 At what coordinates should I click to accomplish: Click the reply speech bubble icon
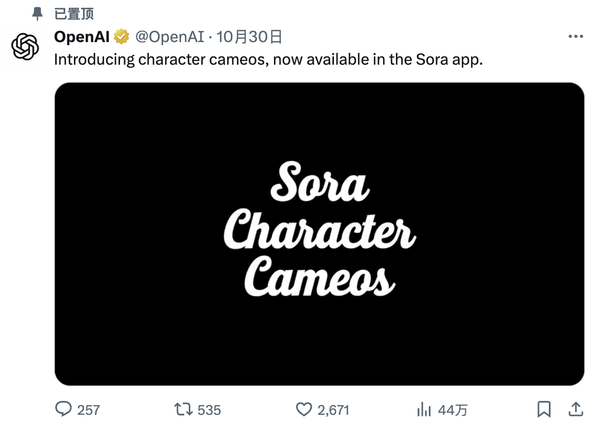coord(63,409)
